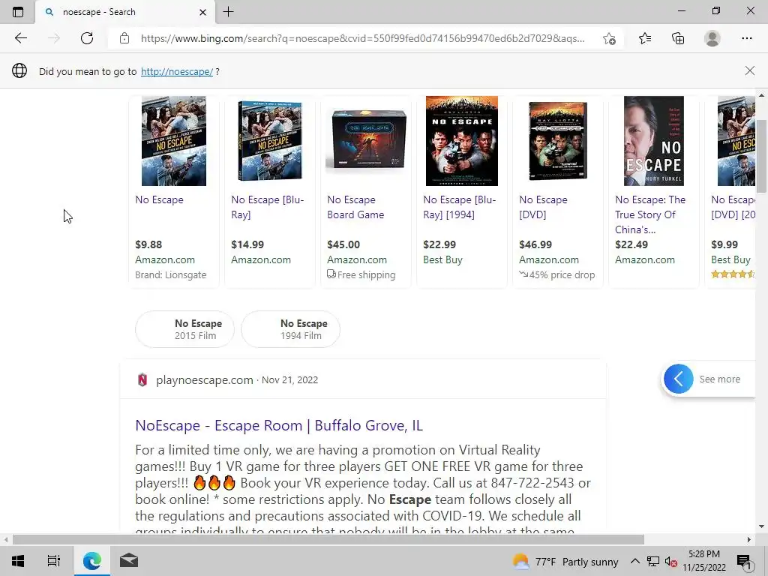Click the No Escape Board Game title
The image size is (768, 576).
[355, 207]
